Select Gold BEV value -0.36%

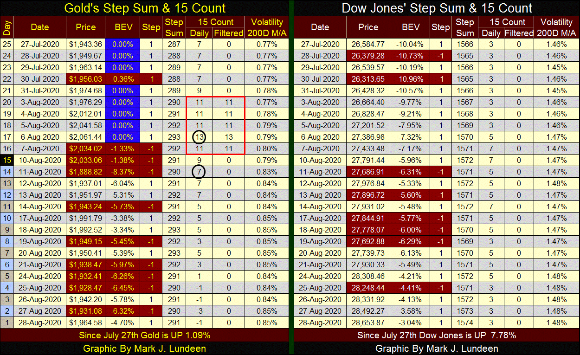click(x=123, y=79)
